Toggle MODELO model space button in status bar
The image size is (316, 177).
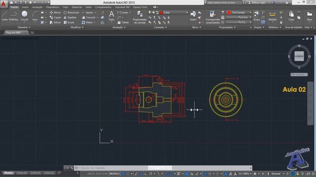pyautogui.click(x=115, y=174)
